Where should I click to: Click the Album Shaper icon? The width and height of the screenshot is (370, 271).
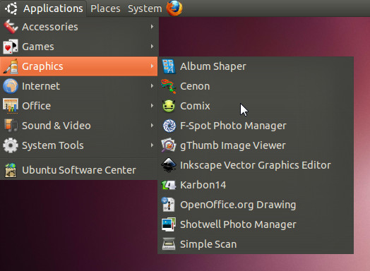click(x=169, y=66)
